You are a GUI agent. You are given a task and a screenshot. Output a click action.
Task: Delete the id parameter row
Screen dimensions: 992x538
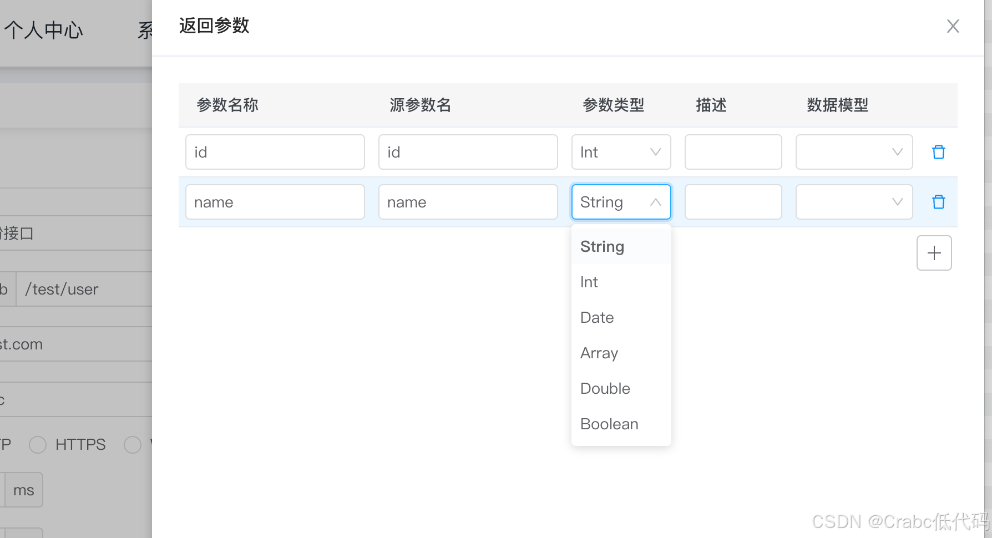pos(938,151)
